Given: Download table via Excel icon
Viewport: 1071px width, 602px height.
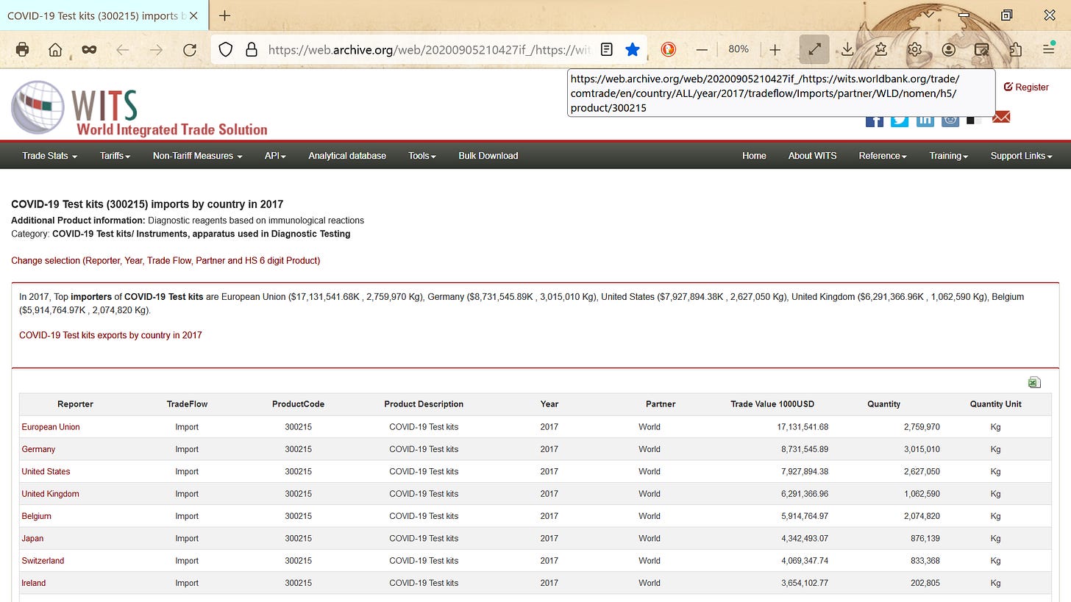Looking at the screenshot, I should pyautogui.click(x=1034, y=382).
